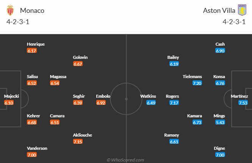Select Martínez's 7.53 rating badge
252x163 pixels.
click(x=243, y=103)
